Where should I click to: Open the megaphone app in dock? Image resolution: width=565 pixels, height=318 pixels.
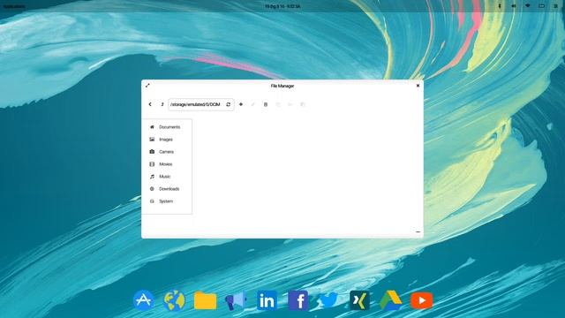(236, 300)
